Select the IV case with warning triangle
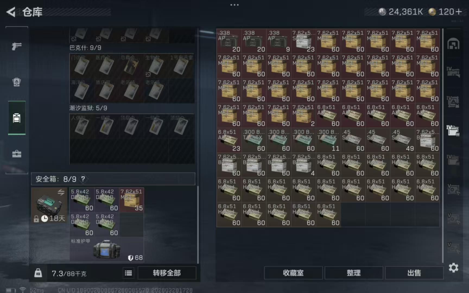This screenshot has width=469, height=293. [x=453, y=102]
